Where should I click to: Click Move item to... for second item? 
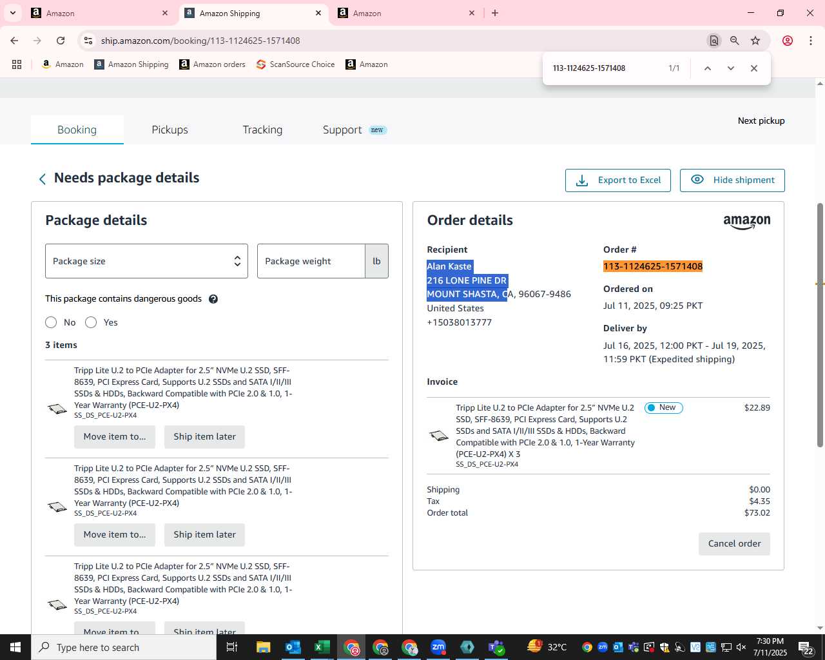click(115, 535)
